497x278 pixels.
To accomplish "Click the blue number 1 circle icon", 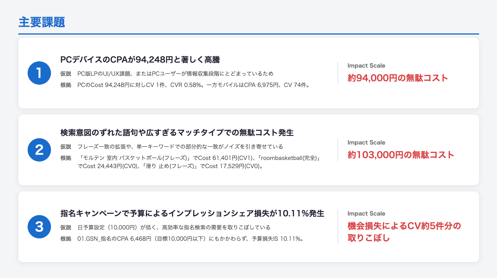I will [x=39, y=73].
